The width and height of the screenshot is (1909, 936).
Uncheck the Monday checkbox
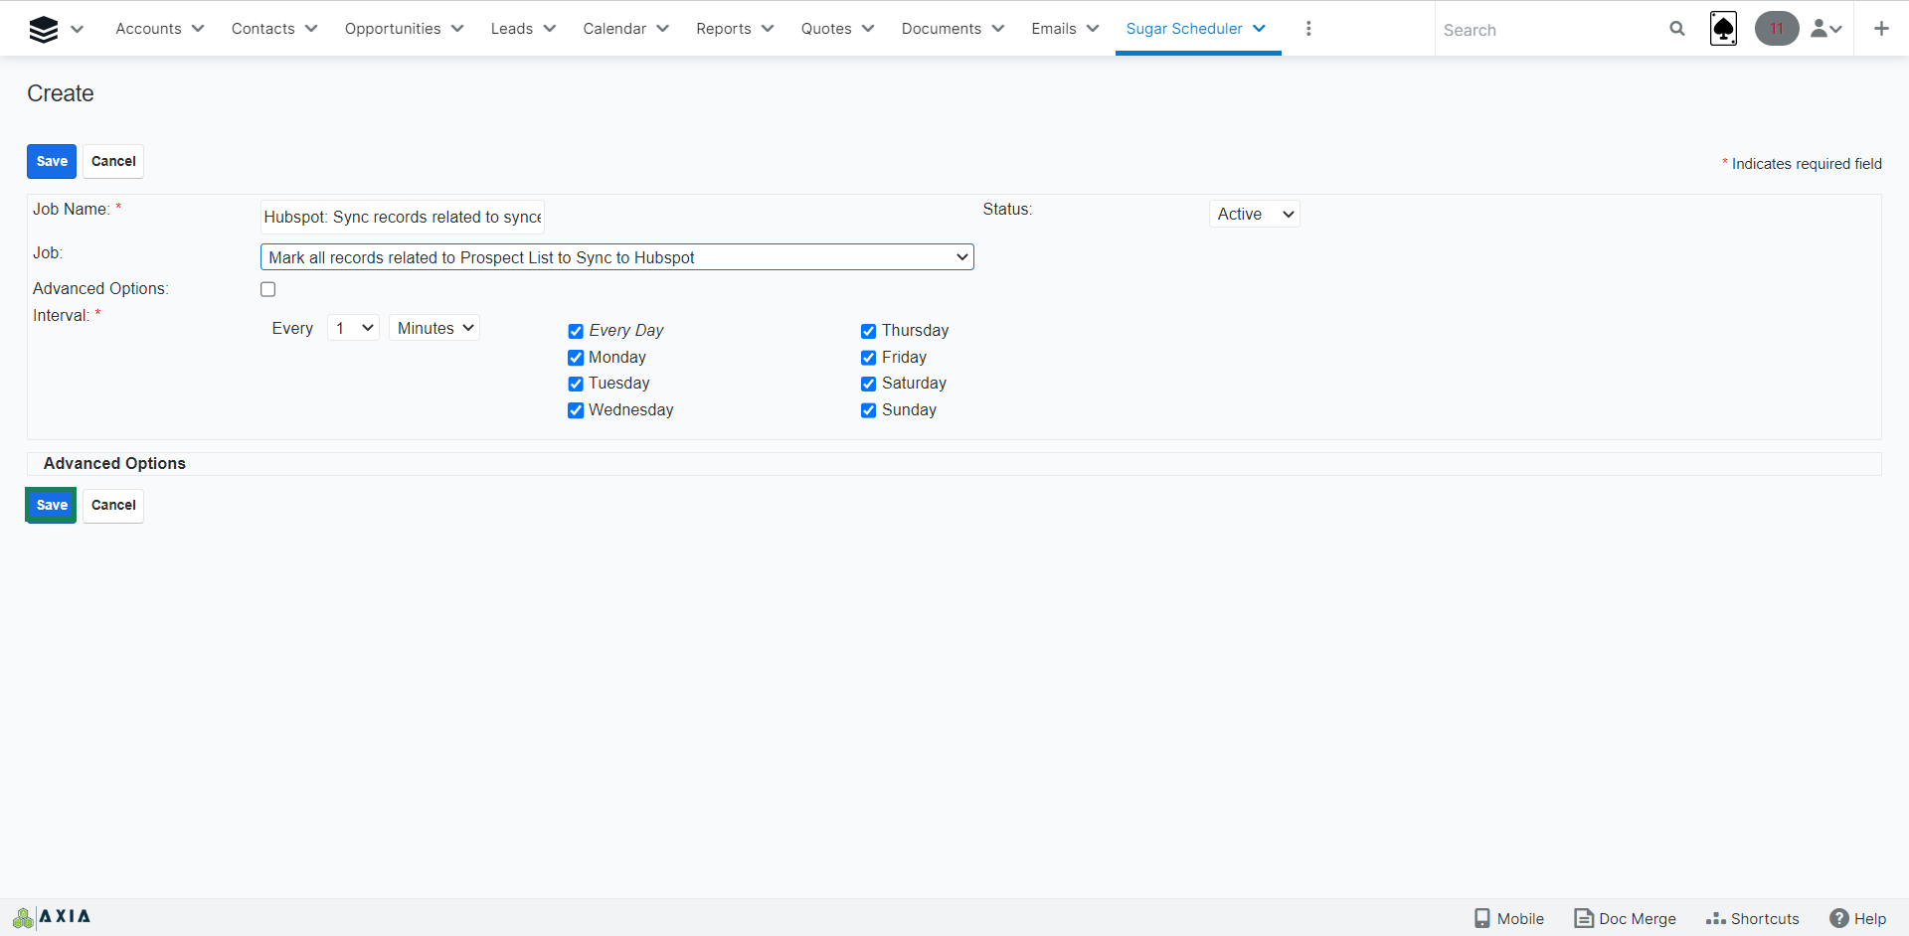point(576,358)
